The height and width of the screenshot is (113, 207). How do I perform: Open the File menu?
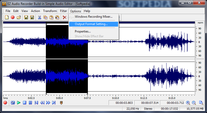[8, 11]
